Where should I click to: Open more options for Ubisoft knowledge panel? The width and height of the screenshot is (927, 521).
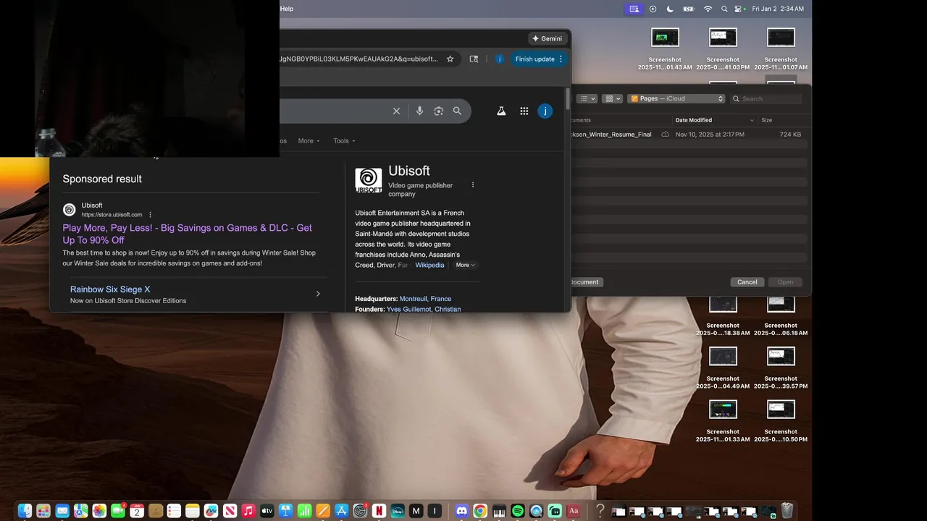tap(473, 185)
